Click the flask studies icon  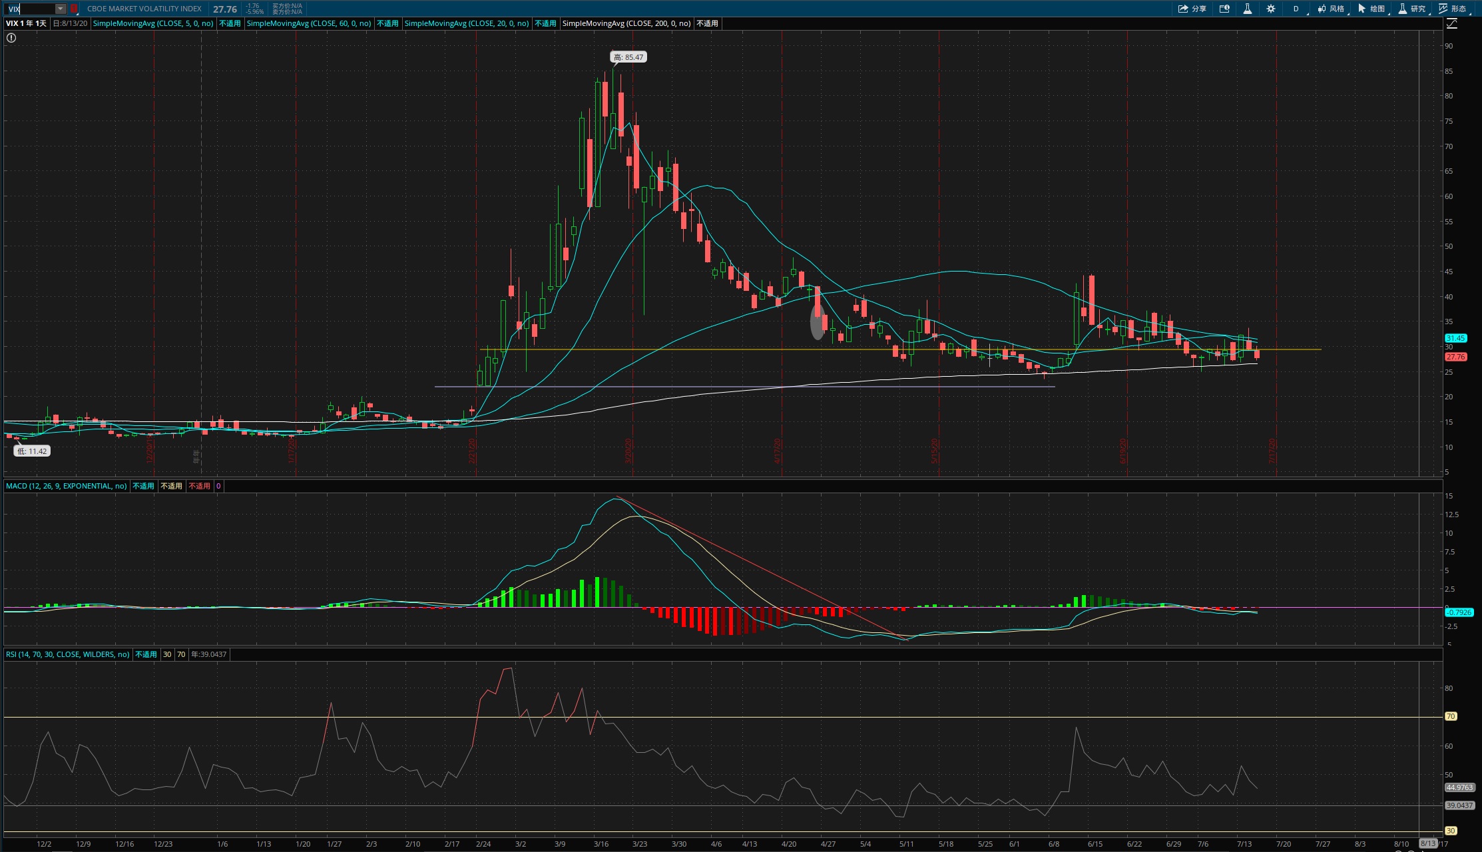(1247, 9)
